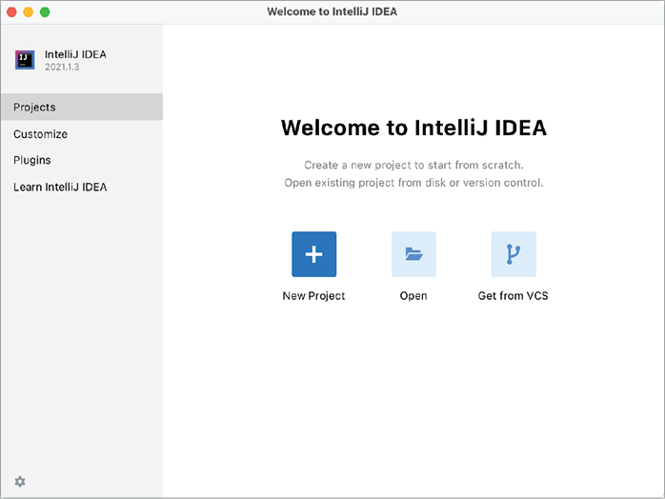This screenshot has width=665, height=499.
Task: Click the New Project text label
Action: coord(313,296)
